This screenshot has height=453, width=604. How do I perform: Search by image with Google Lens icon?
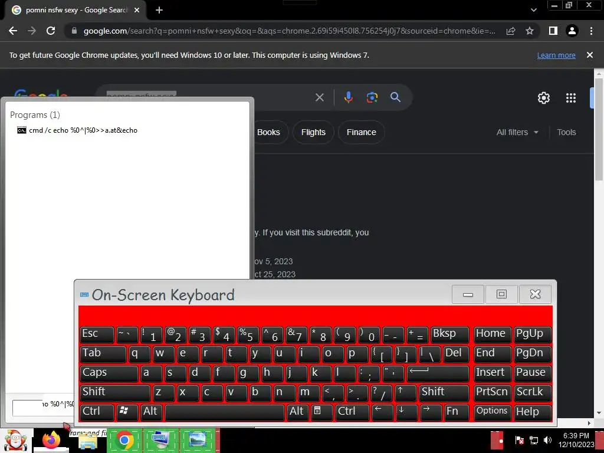[372, 97]
